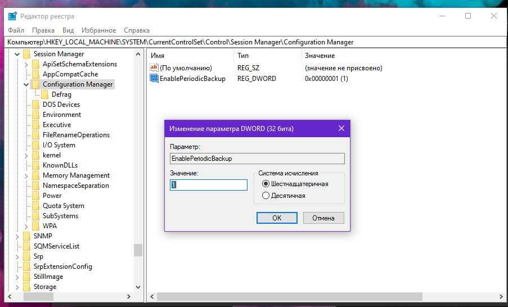Collapse the Configuration Manager tree node
This screenshot has height=307, width=508.
pos(26,84)
